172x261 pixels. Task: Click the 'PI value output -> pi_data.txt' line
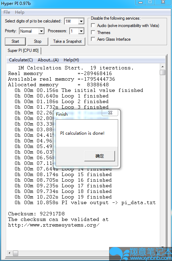coord(85,202)
